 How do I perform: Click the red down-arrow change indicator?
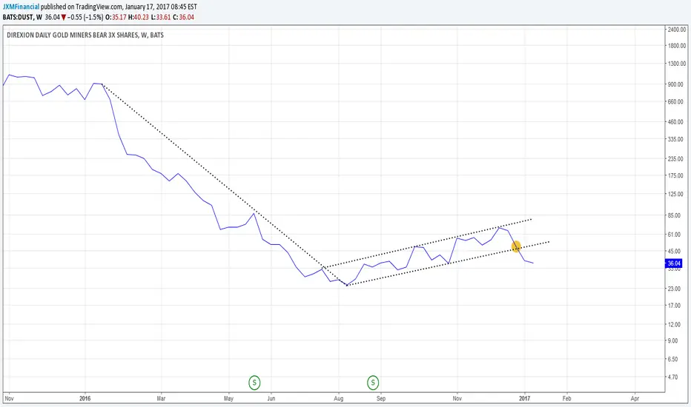pos(64,18)
